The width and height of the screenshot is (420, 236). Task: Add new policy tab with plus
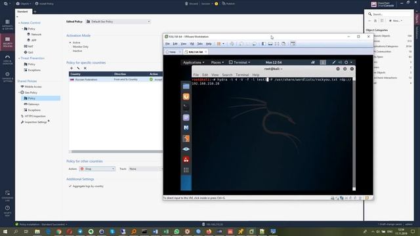35,12
